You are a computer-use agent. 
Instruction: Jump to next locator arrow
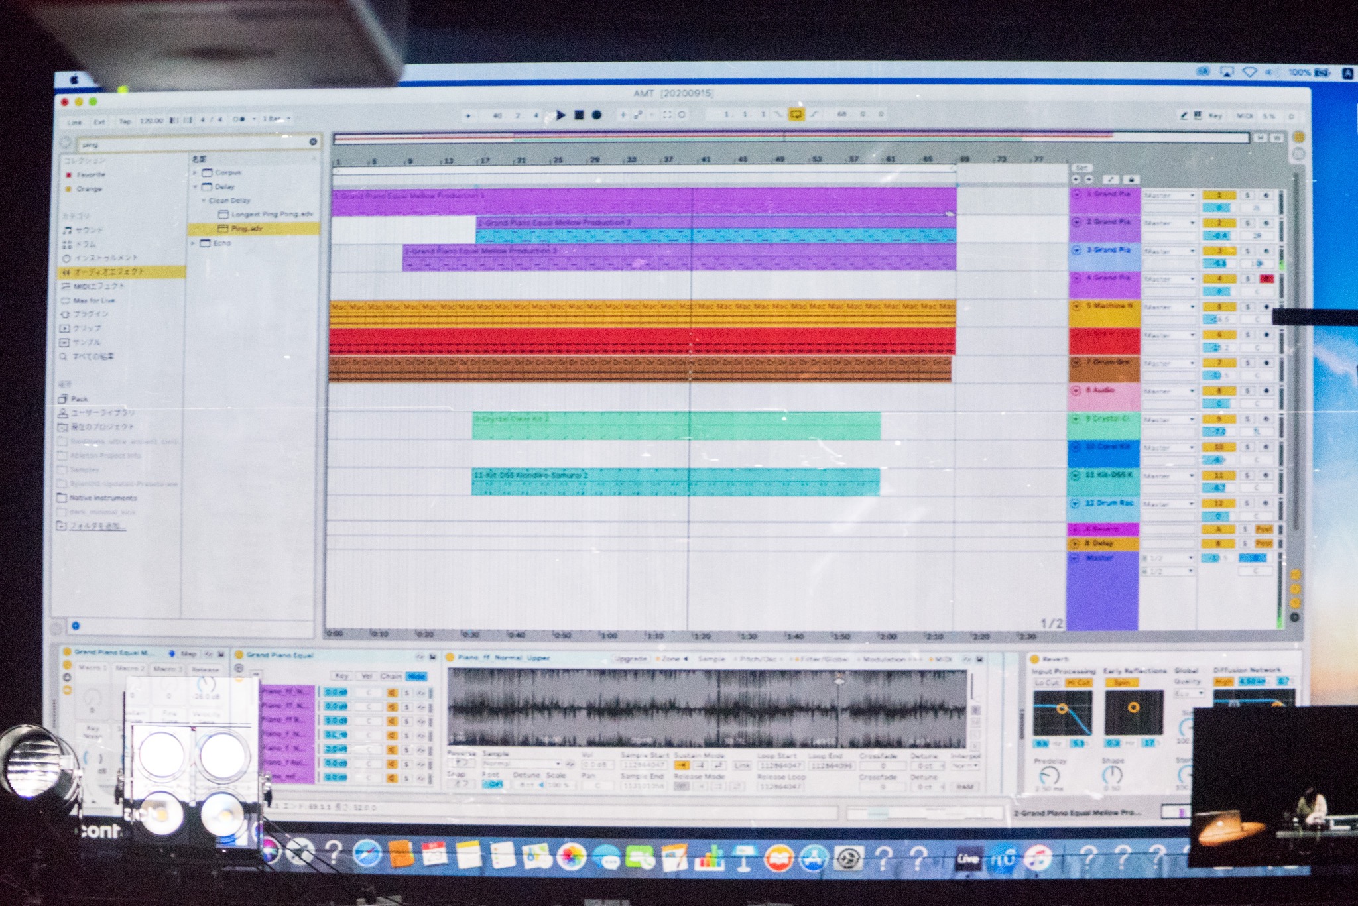pyautogui.click(x=1088, y=180)
